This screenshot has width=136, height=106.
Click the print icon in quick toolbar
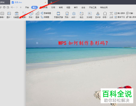click(4, 7)
